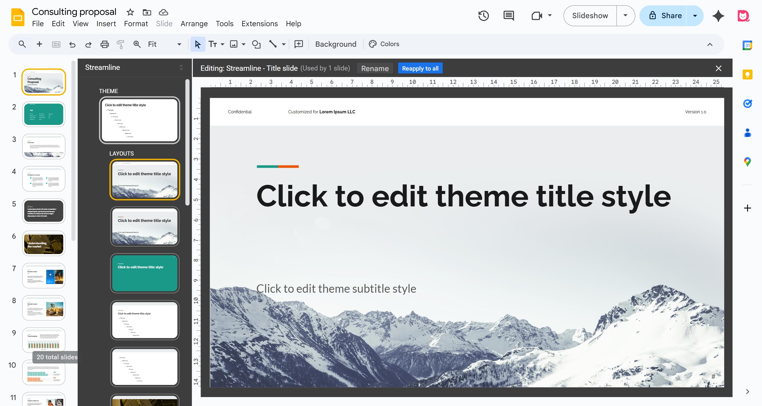The height and width of the screenshot is (406, 762).
Task: Click the Share button
Action: pyautogui.click(x=665, y=16)
